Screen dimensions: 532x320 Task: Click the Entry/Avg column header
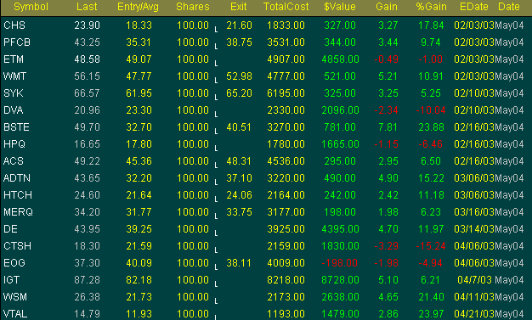pos(138,7)
